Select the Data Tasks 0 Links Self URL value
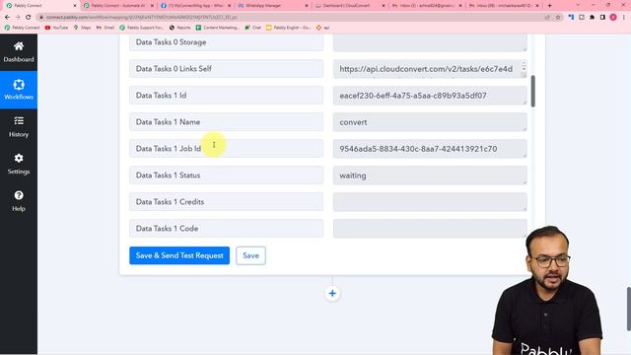631x355 pixels. (430, 69)
